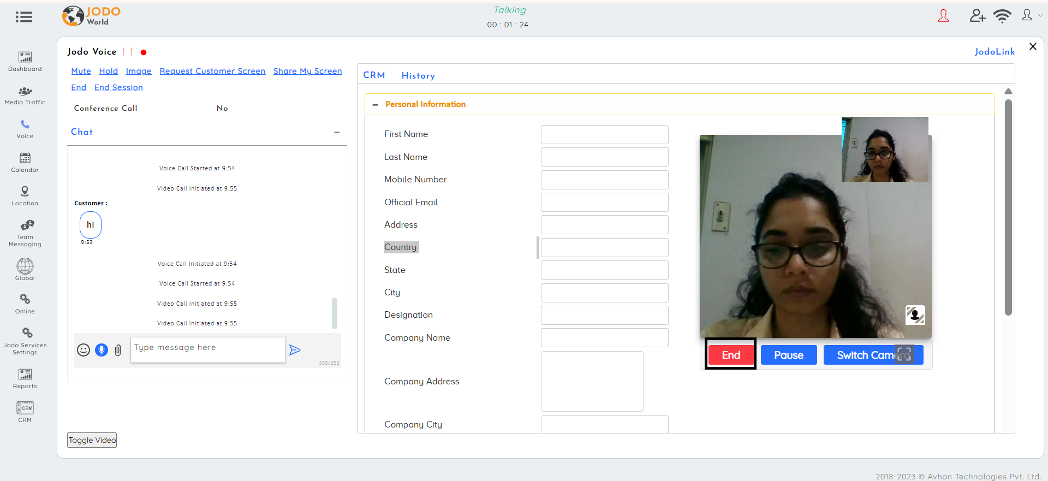The height and width of the screenshot is (481, 1048).
Task: Open the user profile menu
Action: (x=1032, y=15)
